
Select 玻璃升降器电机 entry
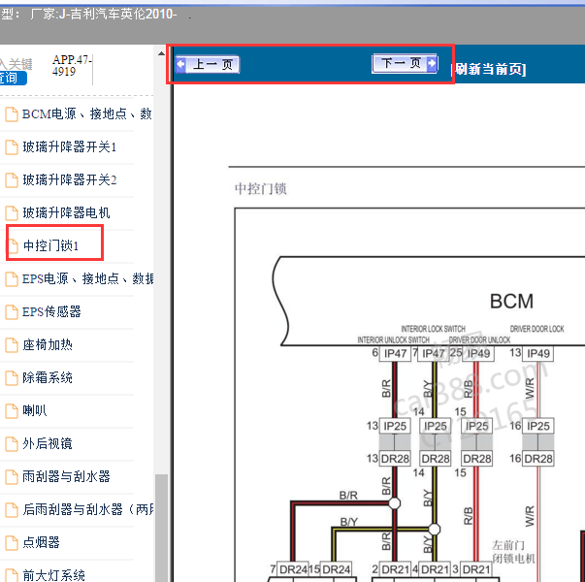click(66, 212)
